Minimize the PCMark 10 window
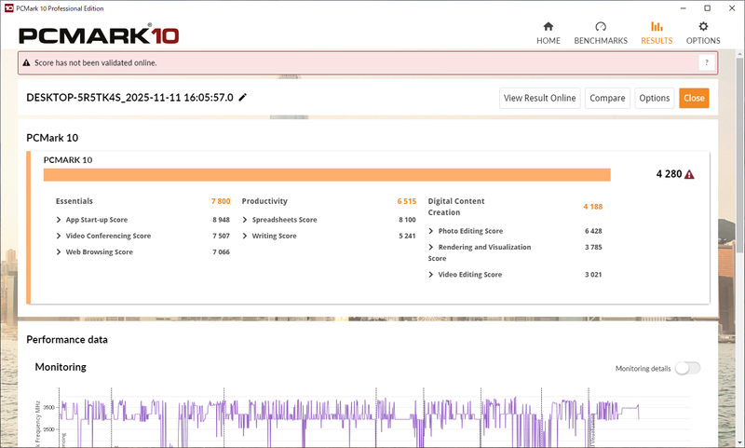 coord(684,8)
